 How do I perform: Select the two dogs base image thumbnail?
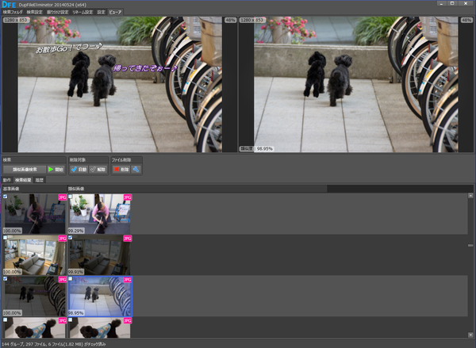click(x=35, y=296)
